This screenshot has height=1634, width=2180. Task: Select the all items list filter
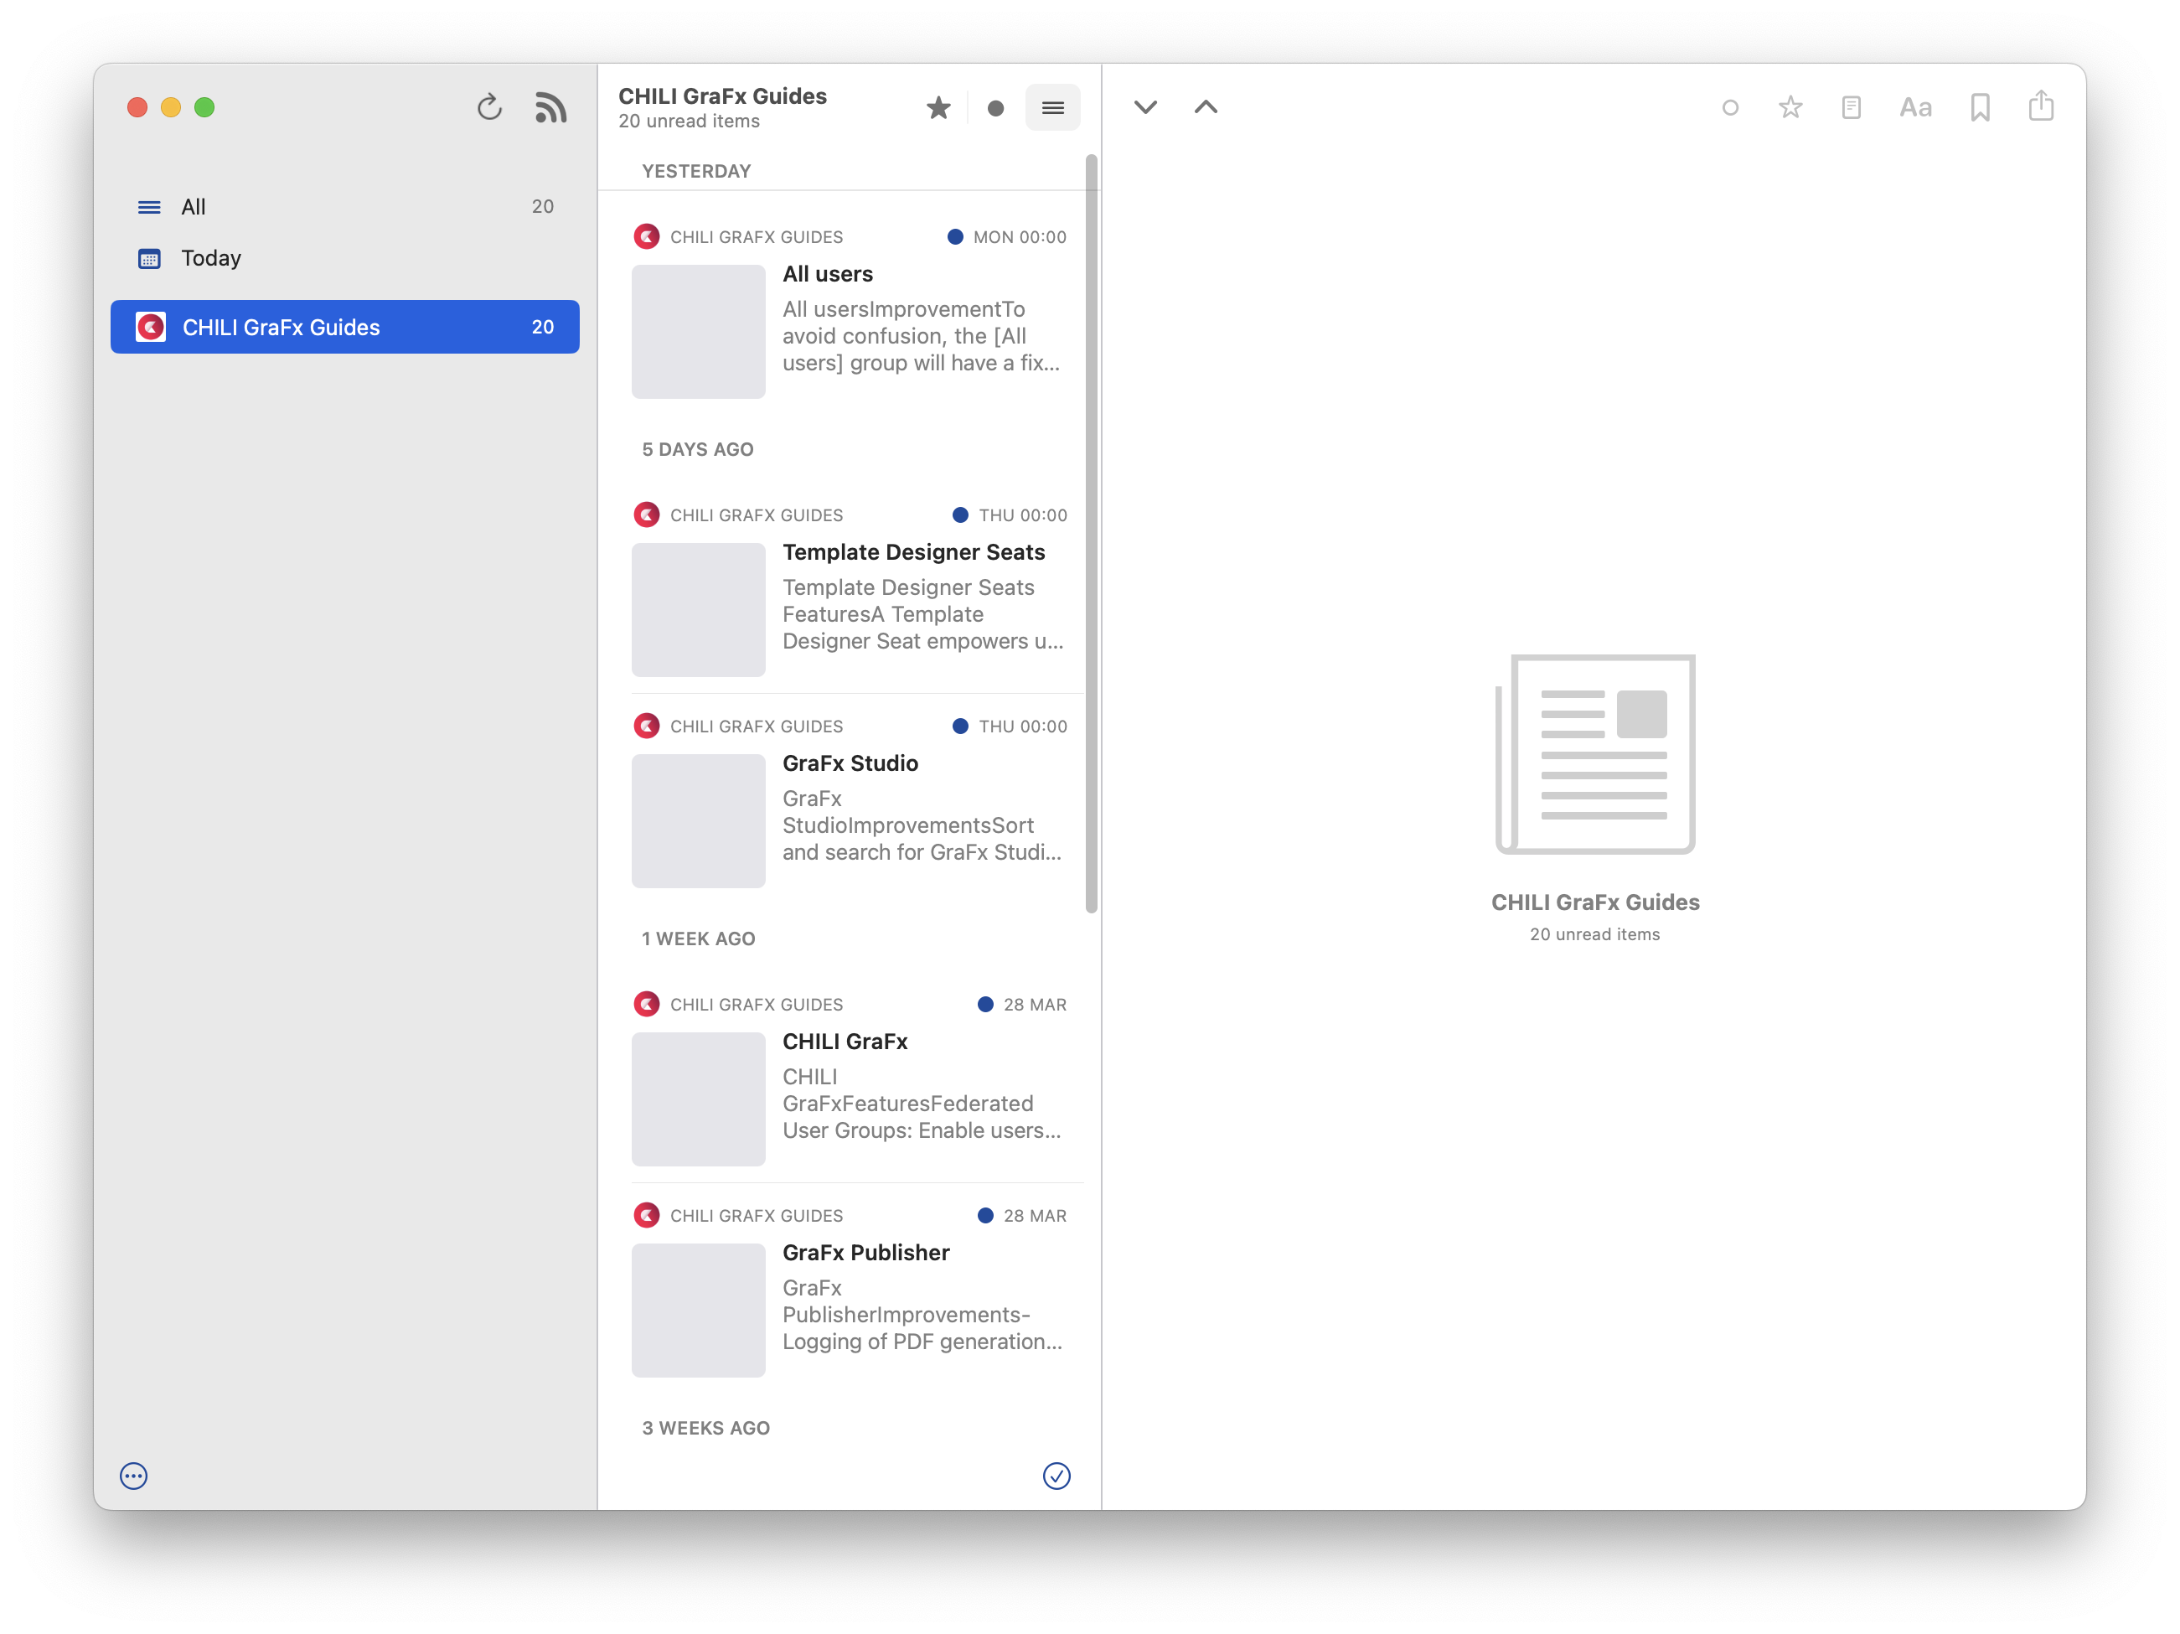click(x=1052, y=107)
